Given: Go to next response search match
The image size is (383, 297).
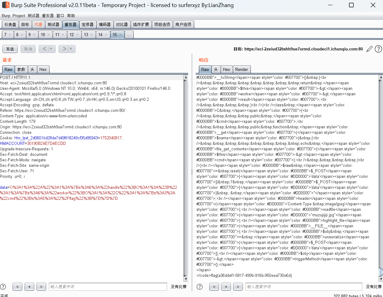Looking at the screenshot, I should [238, 287].
